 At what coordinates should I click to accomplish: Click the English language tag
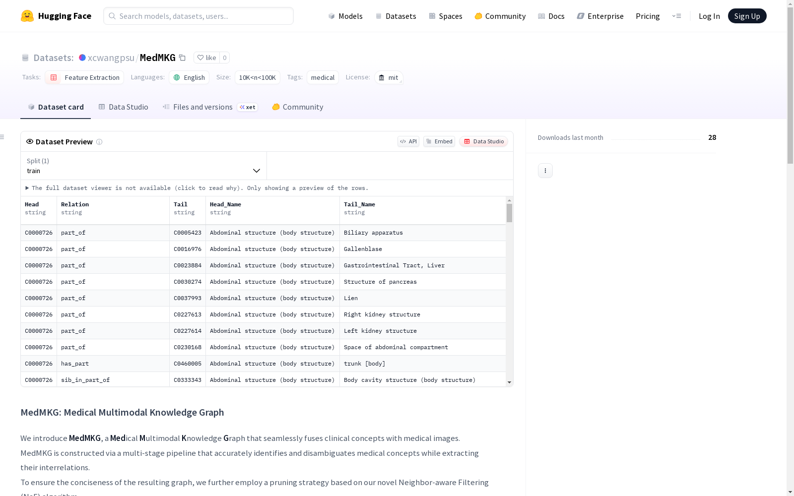click(x=189, y=77)
